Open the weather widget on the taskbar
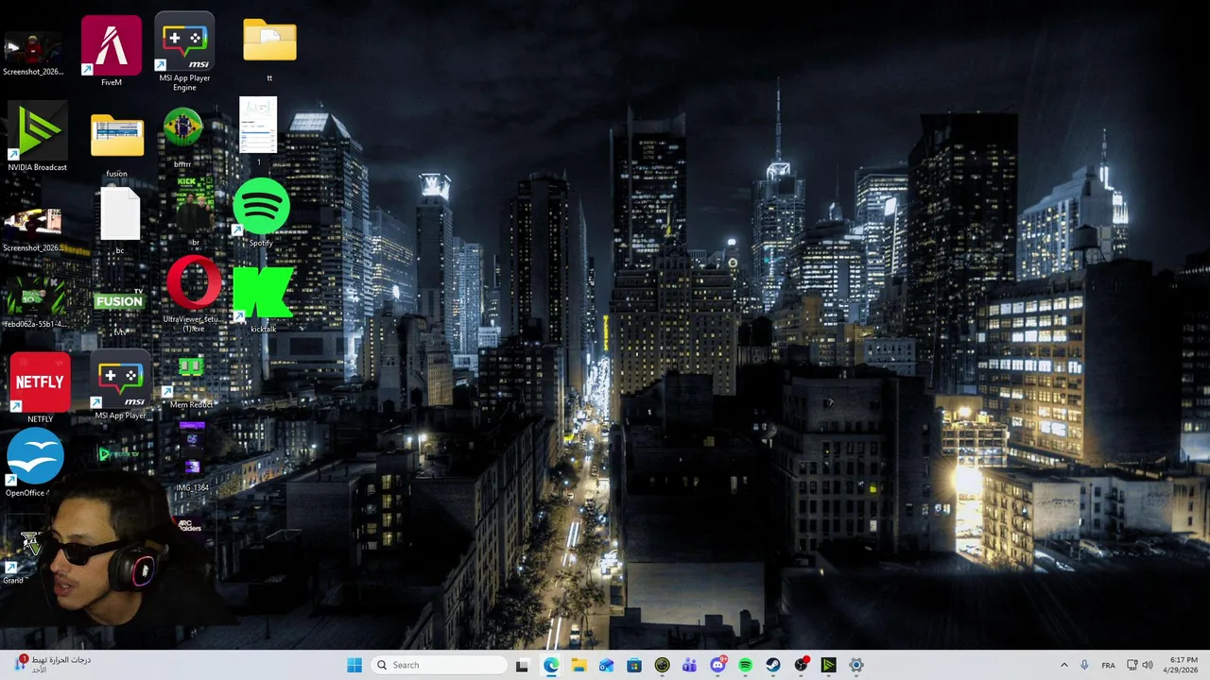This screenshot has height=680, width=1210. [52, 665]
